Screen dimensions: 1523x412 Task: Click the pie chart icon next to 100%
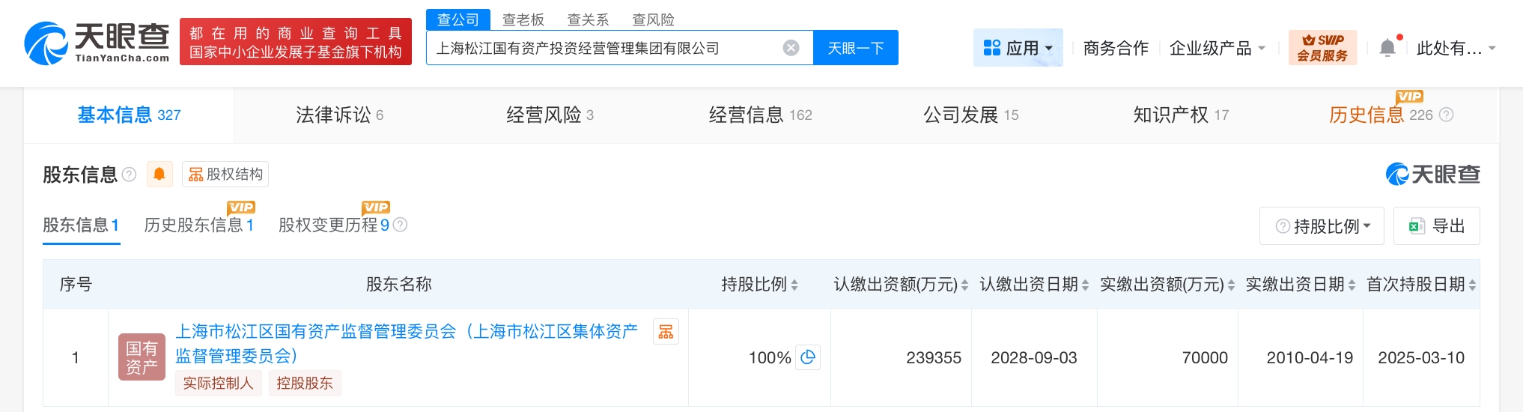pos(808,357)
